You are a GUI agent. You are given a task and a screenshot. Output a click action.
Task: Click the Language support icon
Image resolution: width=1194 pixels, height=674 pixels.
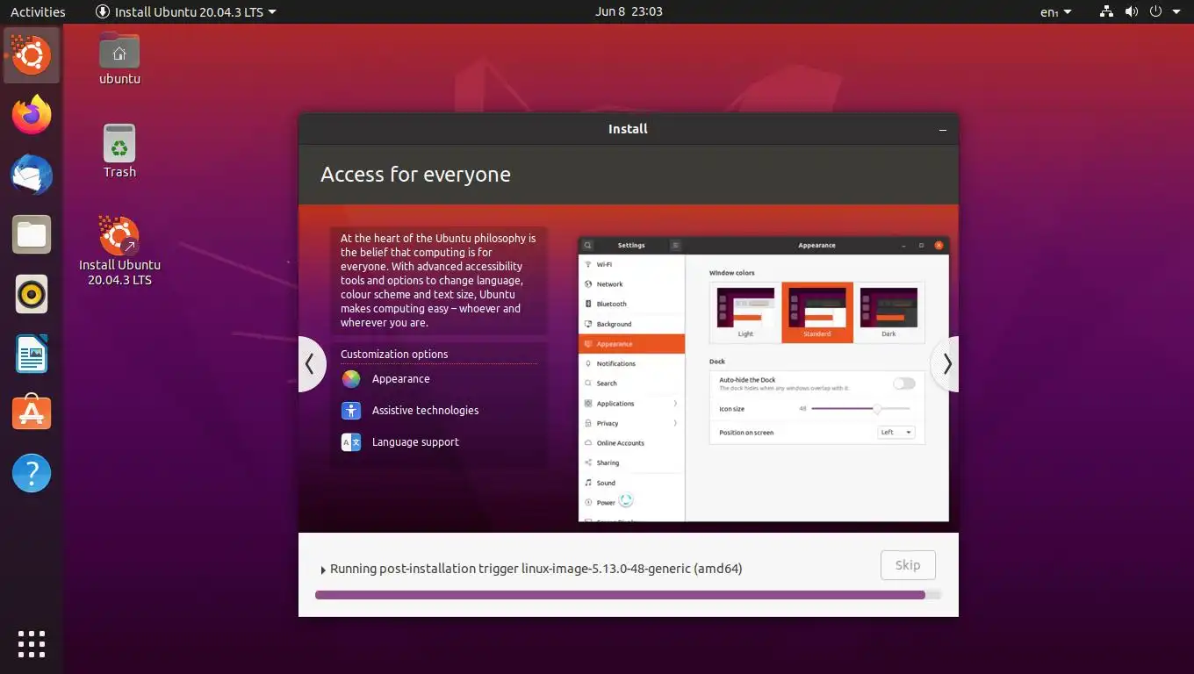351,442
